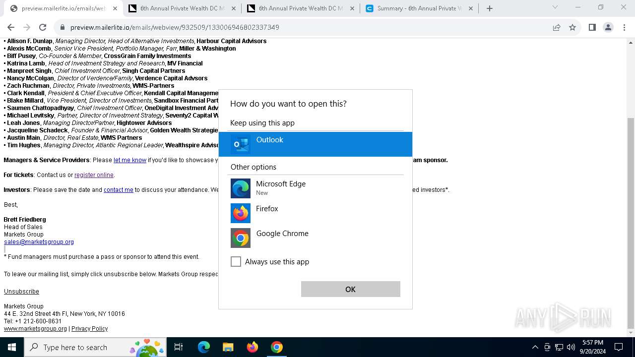Select the 'Brett Friedberg' signature text

point(25,220)
